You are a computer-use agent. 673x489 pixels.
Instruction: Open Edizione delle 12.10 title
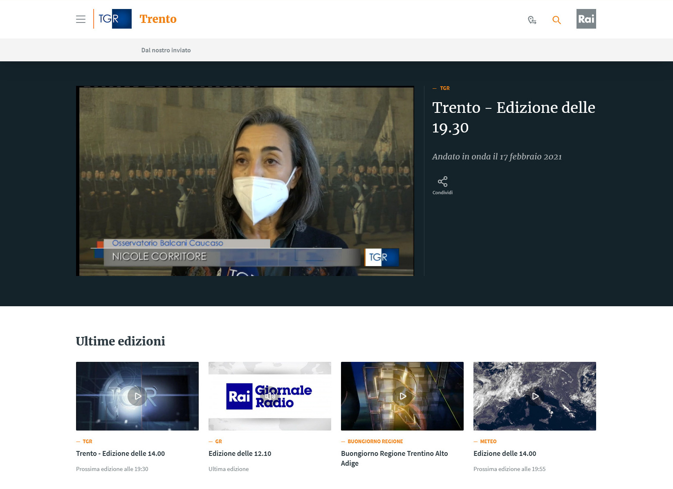click(240, 453)
